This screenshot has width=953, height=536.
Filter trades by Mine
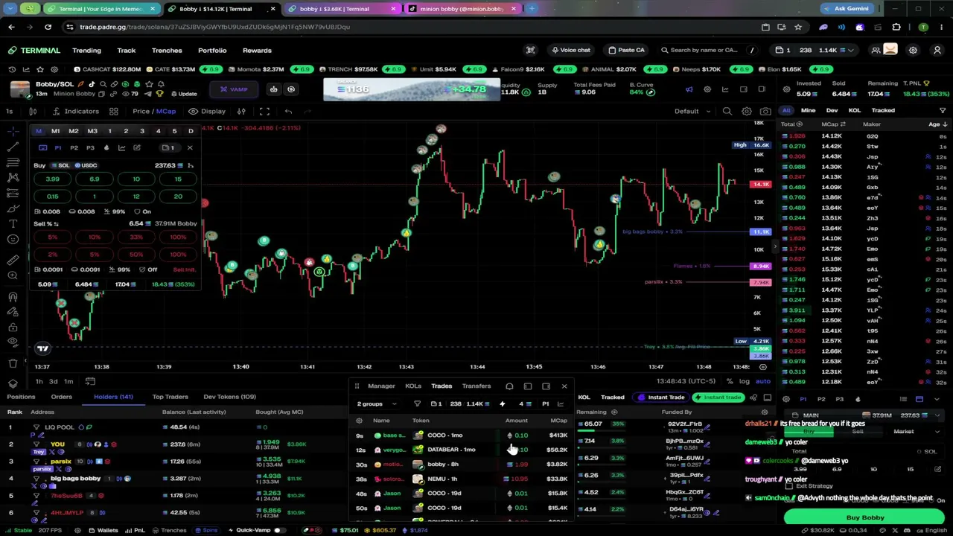[x=808, y=110]
